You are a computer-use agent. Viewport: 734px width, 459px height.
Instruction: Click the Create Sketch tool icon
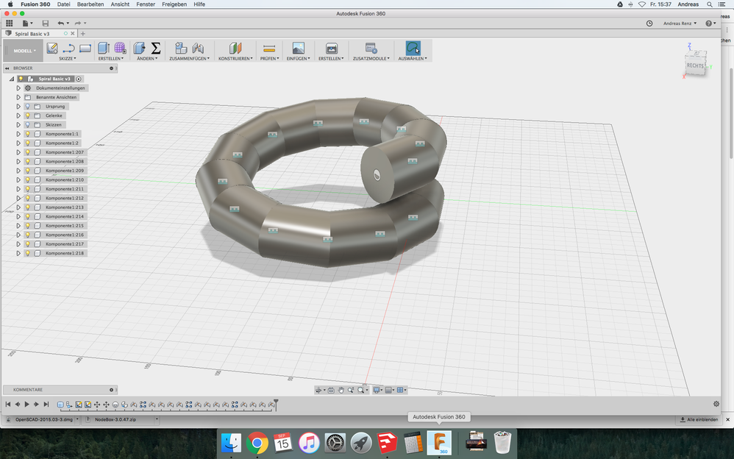coord(52,48)
